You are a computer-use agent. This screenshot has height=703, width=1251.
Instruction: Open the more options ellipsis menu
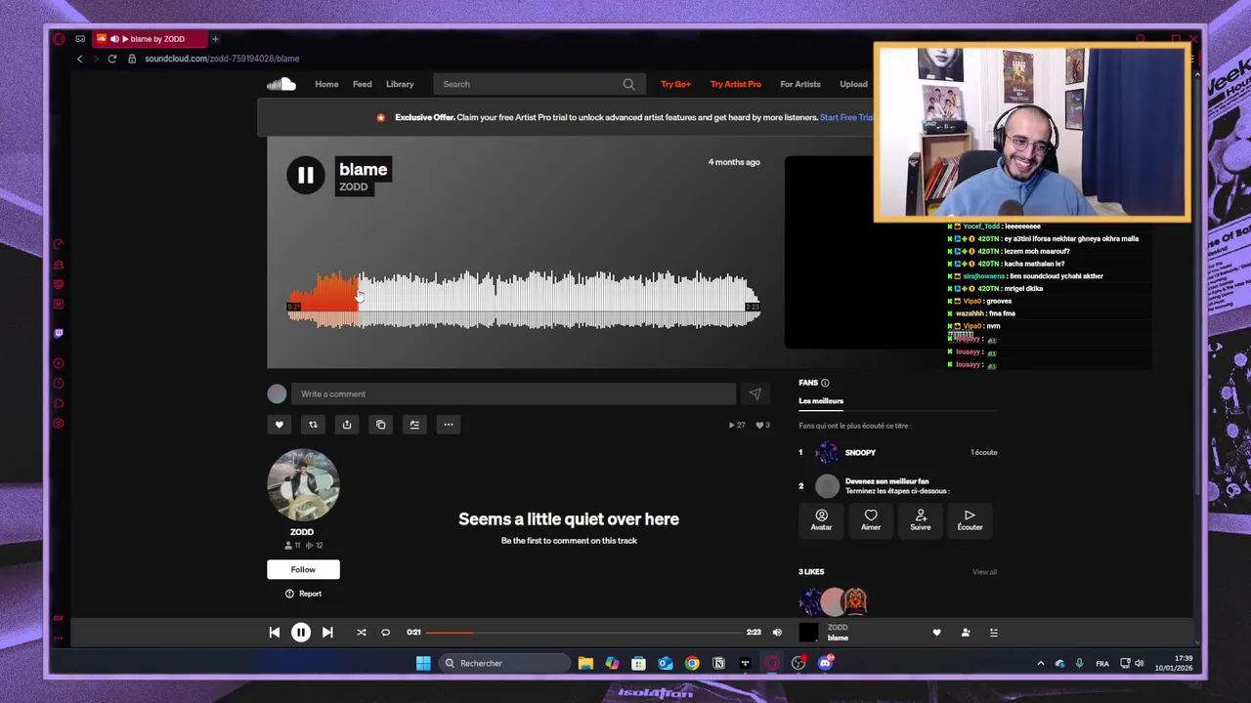click(x=449, y=425)
